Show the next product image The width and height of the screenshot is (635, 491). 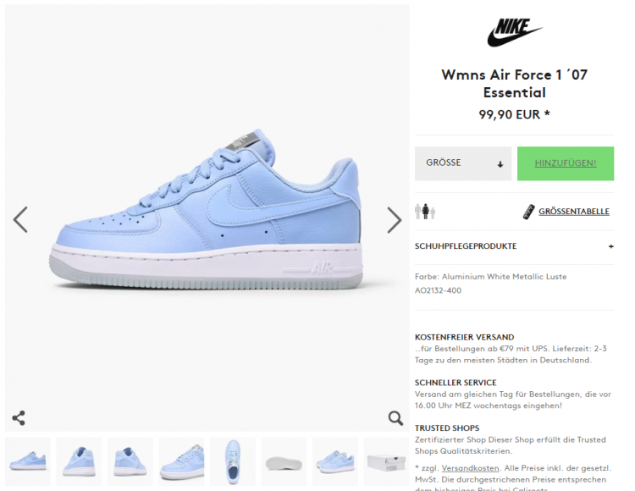(x=394, y=220)
